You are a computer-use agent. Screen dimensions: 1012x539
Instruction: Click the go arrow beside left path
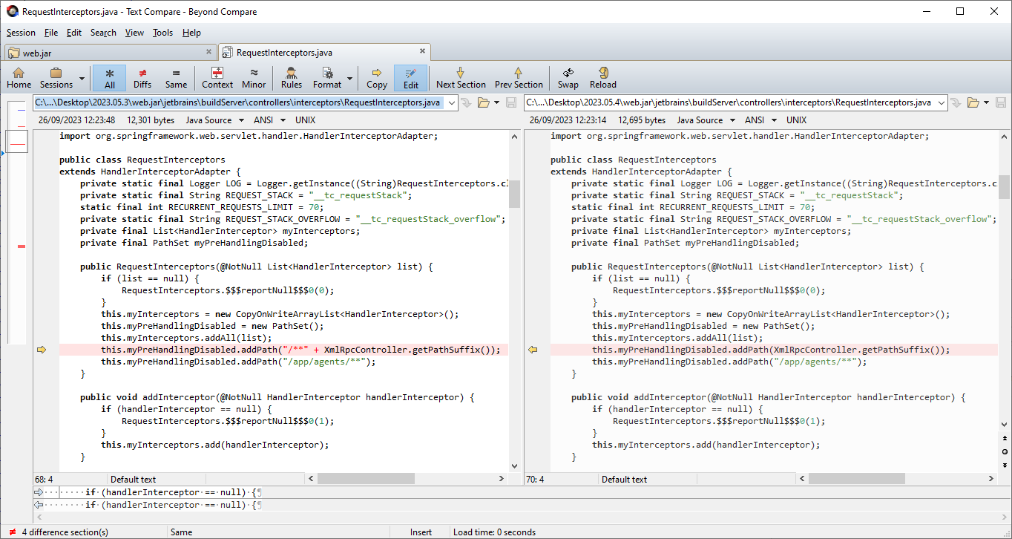pyautogui.click(x=466, y=102)
